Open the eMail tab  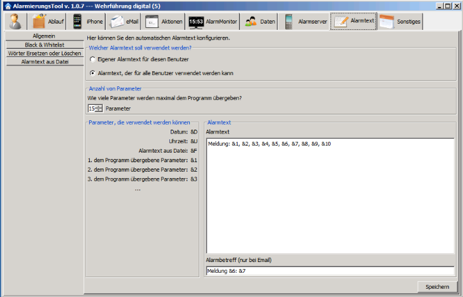click(x=124, y=21)
